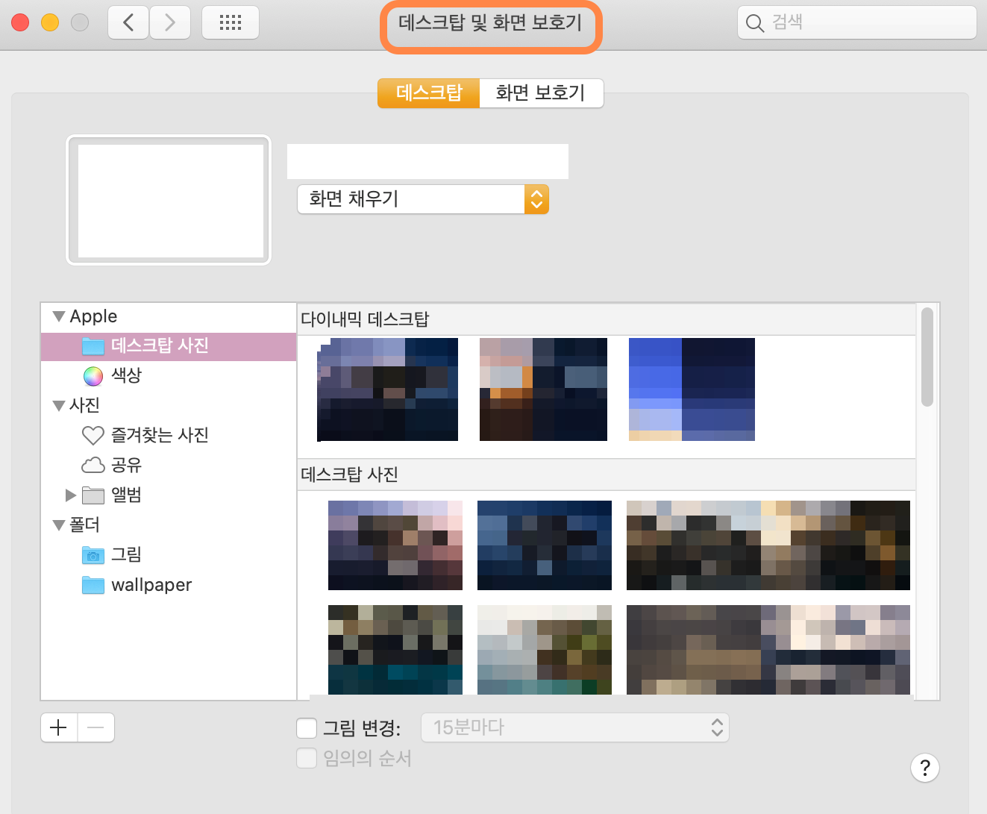Click the 검색 search field
Viewport: 987px width, 814px height.
(x=856, y=22)
